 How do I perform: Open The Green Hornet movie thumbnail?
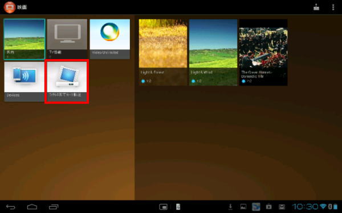263,52
